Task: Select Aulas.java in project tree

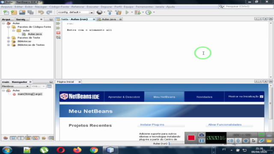Action: click(35, 34)
